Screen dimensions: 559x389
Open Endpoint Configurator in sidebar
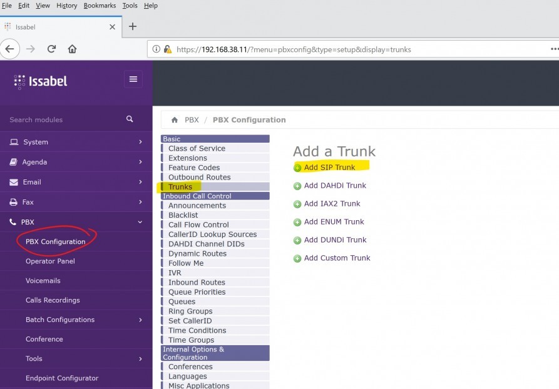click(x=62, y=378)
